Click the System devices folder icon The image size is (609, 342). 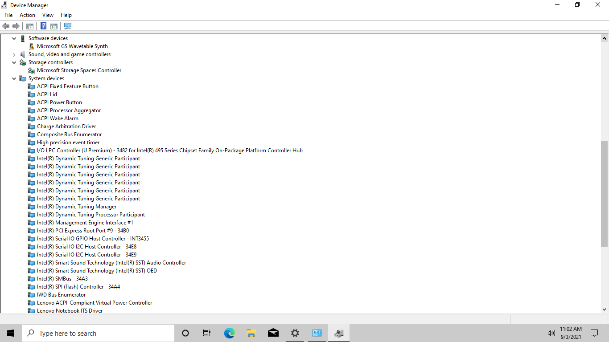click(23, 78)
